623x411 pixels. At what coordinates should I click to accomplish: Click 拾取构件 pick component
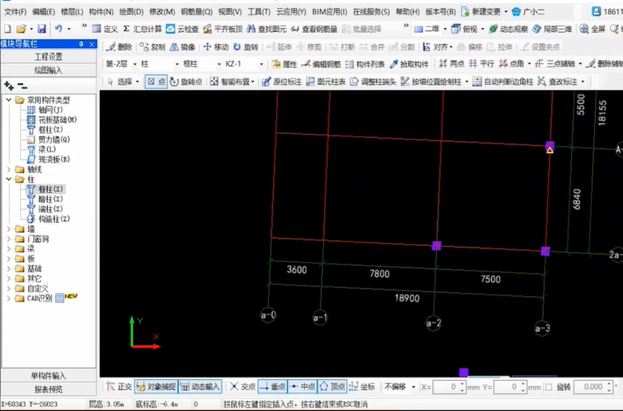tap(409, 64)
